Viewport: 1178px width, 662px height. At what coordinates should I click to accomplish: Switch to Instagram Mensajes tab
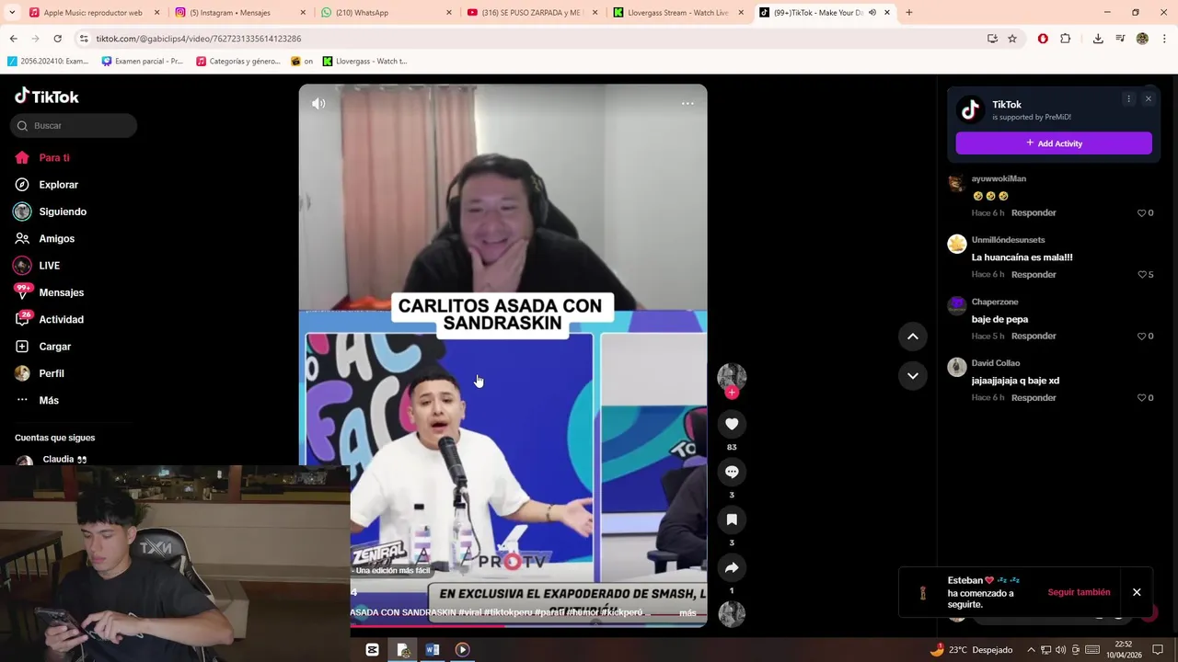[x=239, y=13]
